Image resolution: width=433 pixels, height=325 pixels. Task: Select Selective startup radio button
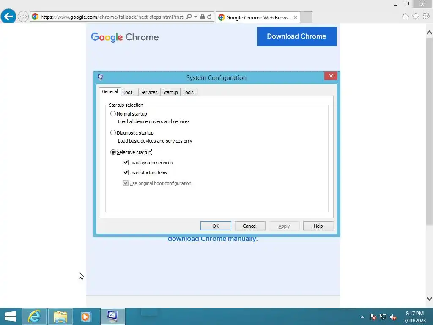pos(113,152)
